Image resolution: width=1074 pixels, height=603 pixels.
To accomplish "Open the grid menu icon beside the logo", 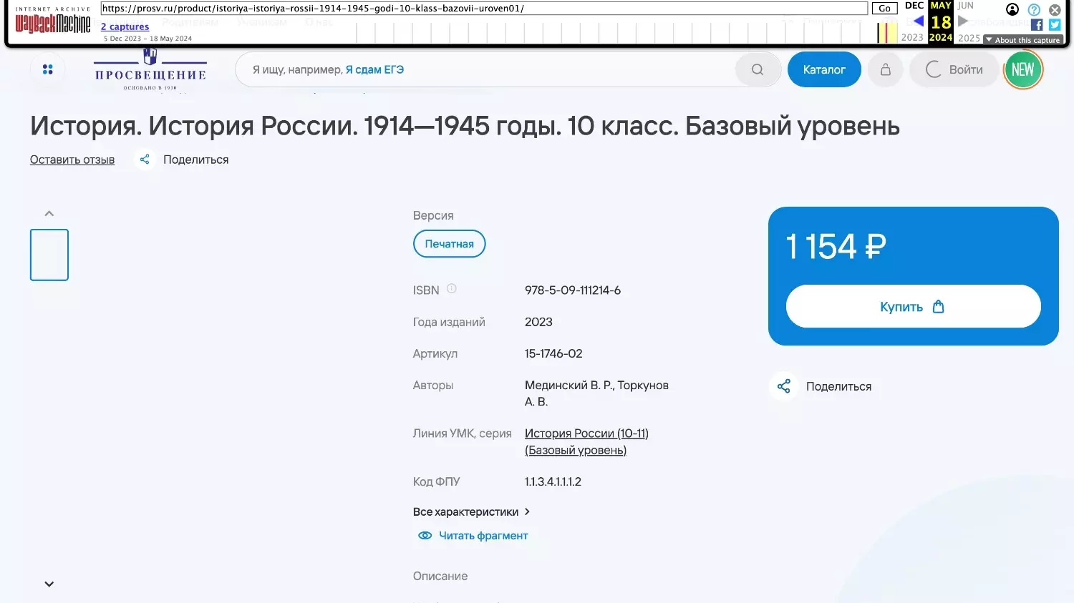I will (48, 69).
